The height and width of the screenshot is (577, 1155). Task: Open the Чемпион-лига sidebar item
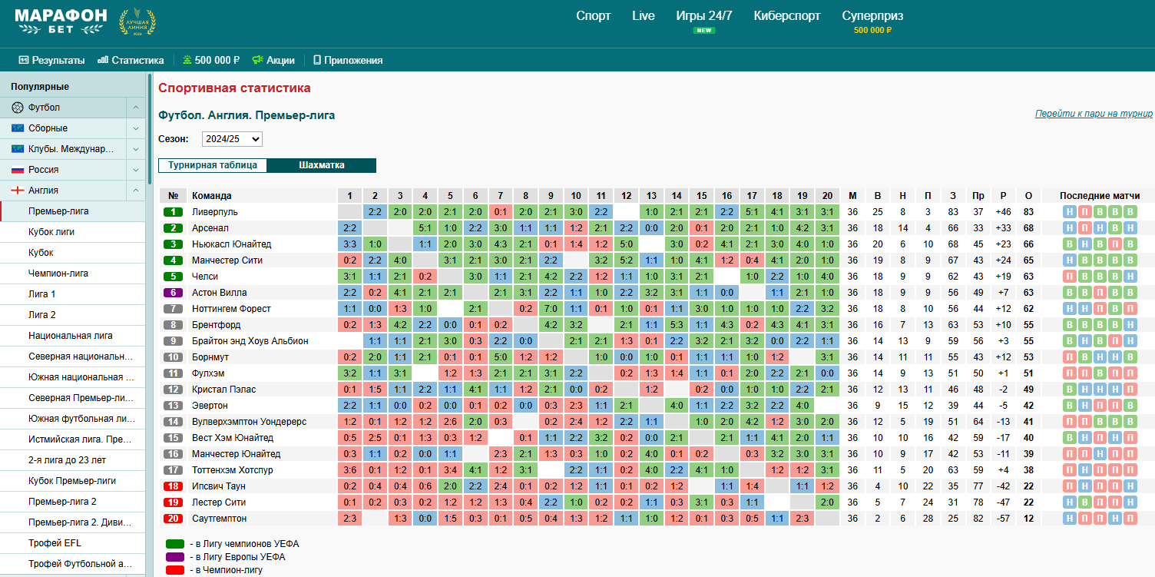pos(72,274)
